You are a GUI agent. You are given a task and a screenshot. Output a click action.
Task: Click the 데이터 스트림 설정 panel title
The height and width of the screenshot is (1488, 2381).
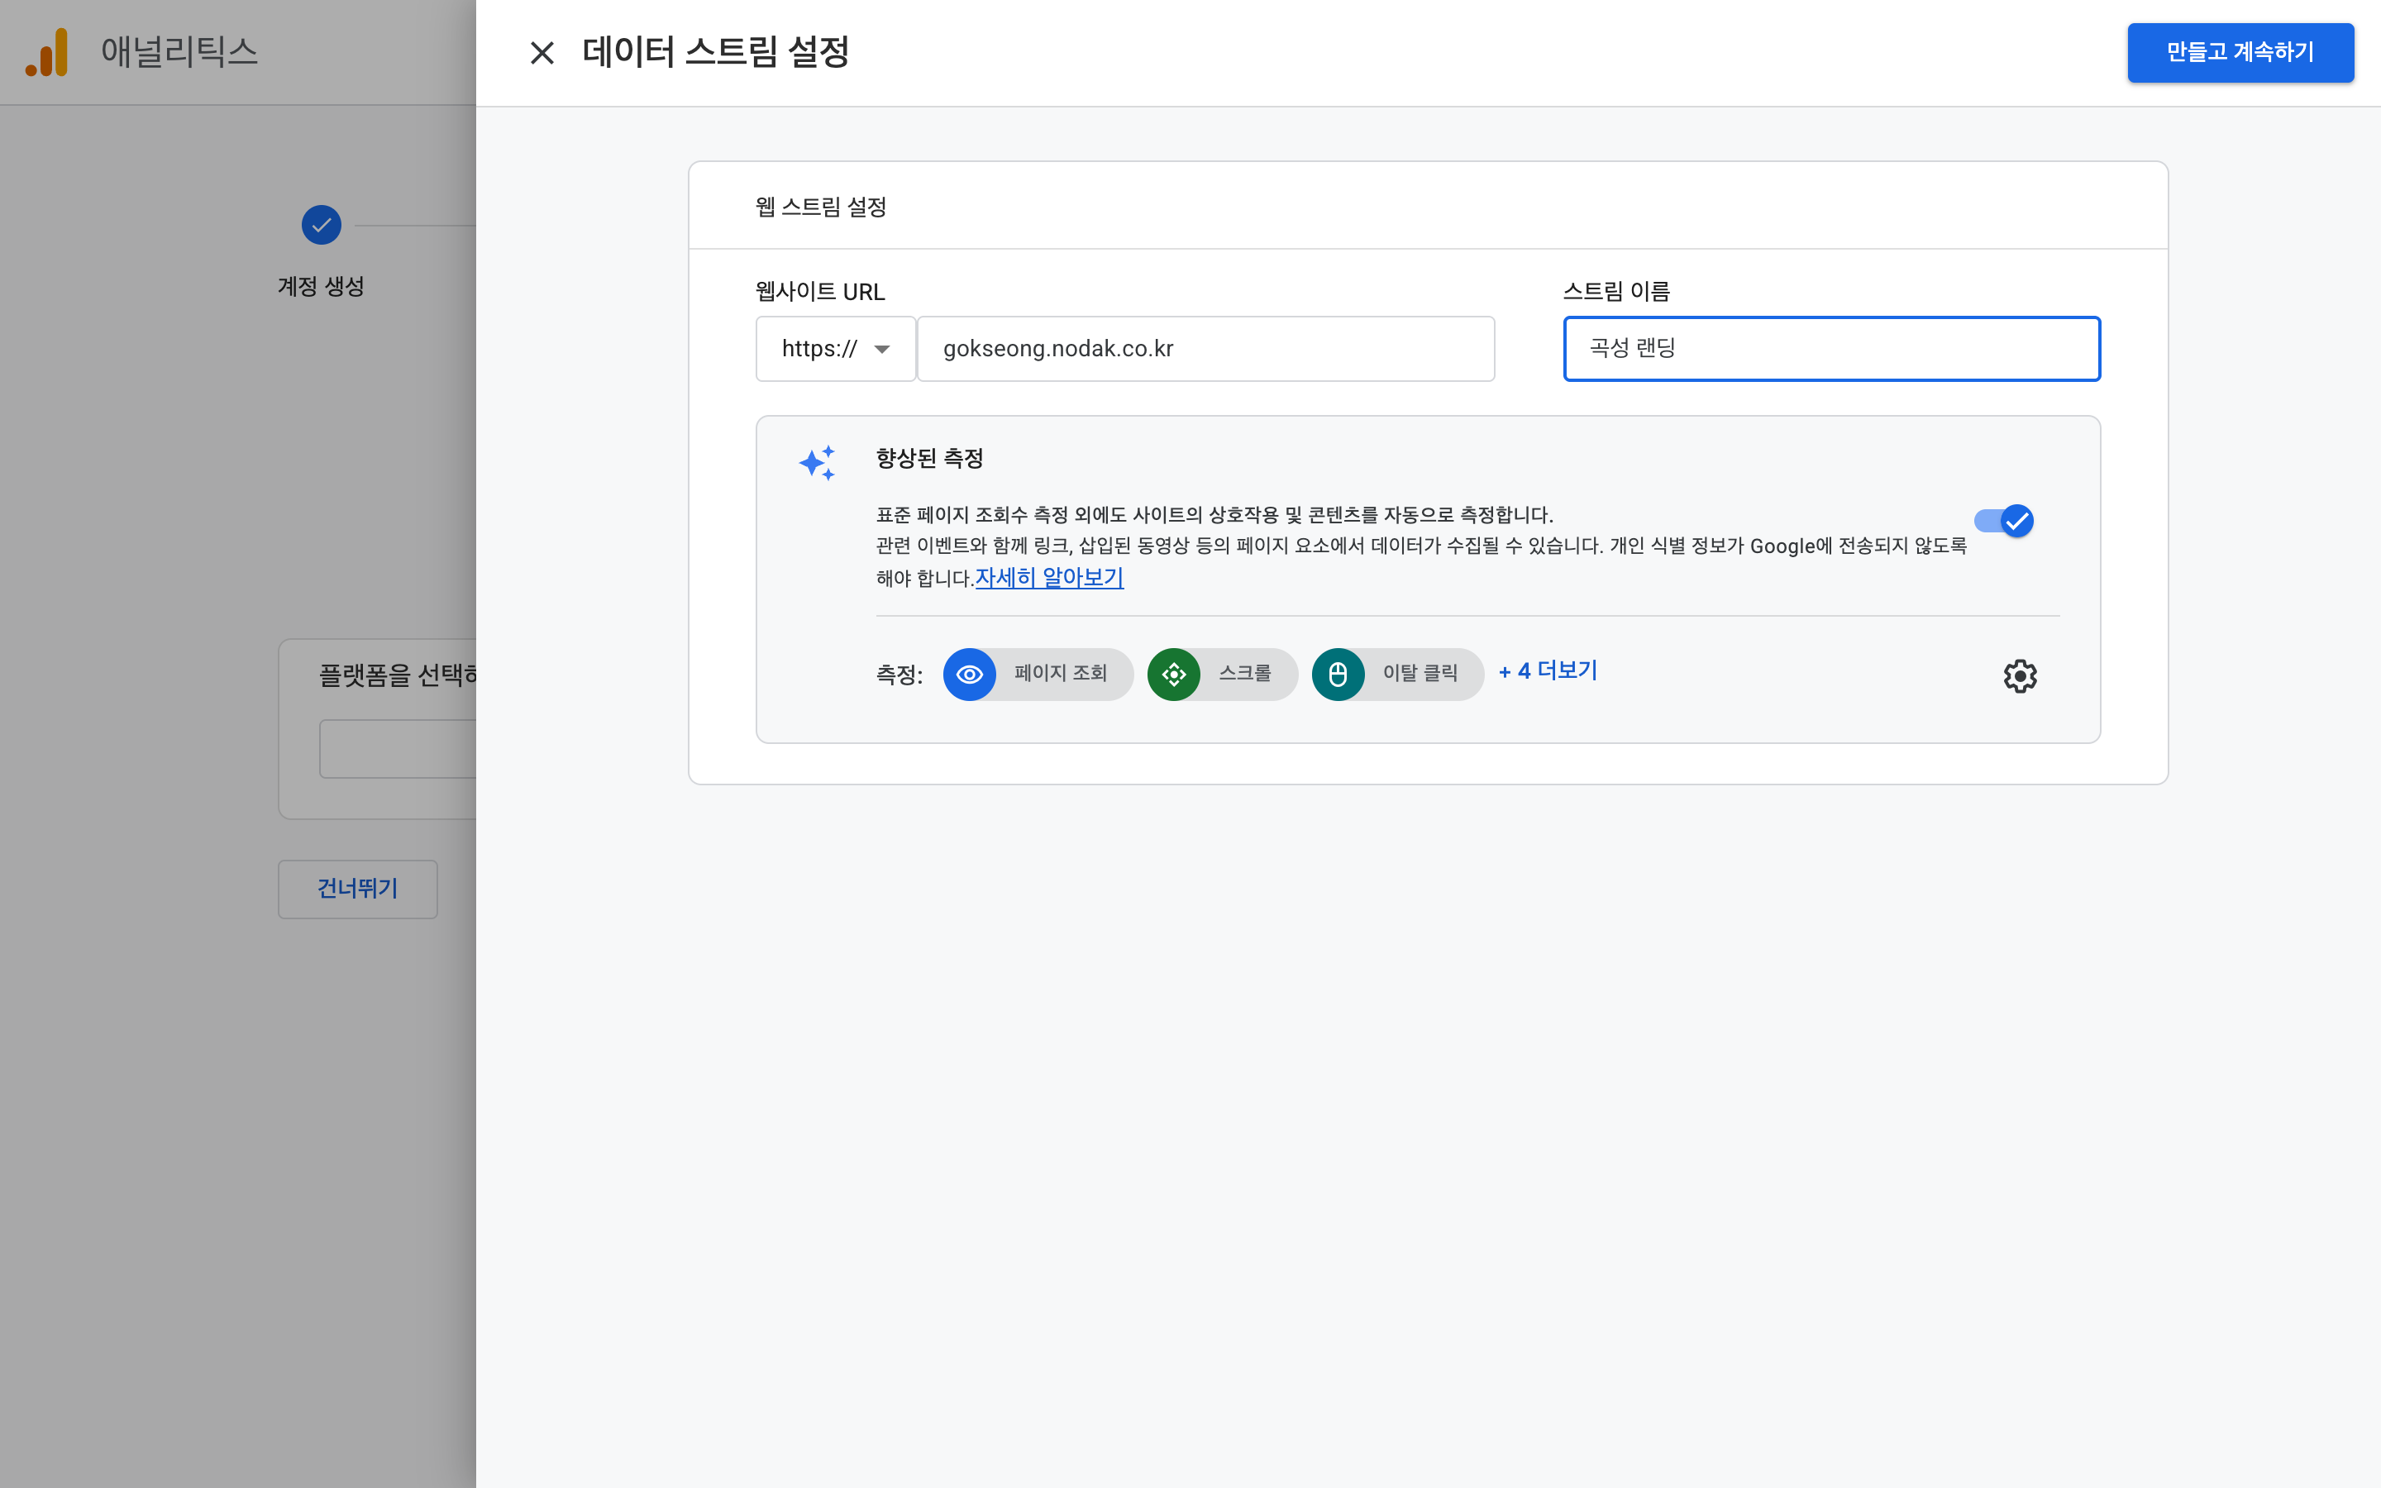point(715,52)
